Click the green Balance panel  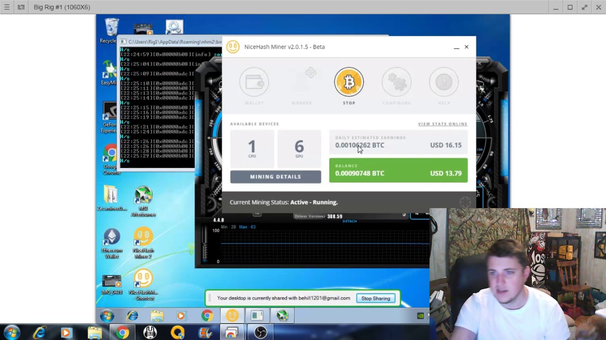click(x=398, y=170)
